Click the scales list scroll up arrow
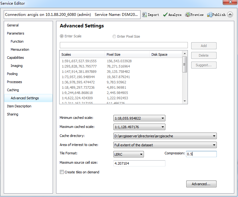 [184, 54]
